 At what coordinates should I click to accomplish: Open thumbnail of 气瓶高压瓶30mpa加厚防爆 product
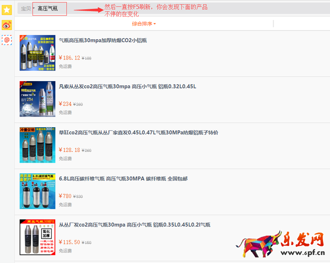pyautogui.click(x=38, y=53)
